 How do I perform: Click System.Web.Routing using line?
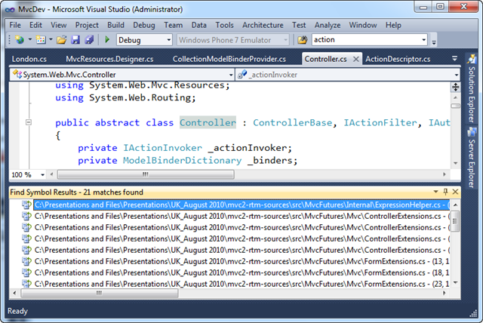click(125, 97)
